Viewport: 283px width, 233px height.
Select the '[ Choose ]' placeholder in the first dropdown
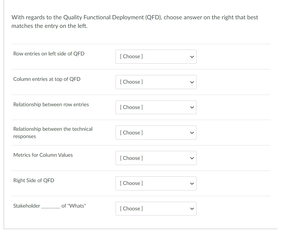(131, 56)
